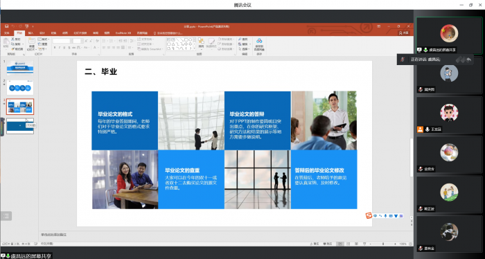Click the Paste icon in the clipboard group

[x=6, y=42]
